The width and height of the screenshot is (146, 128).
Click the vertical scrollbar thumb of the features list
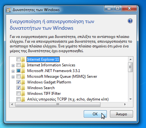coord(131,67)
